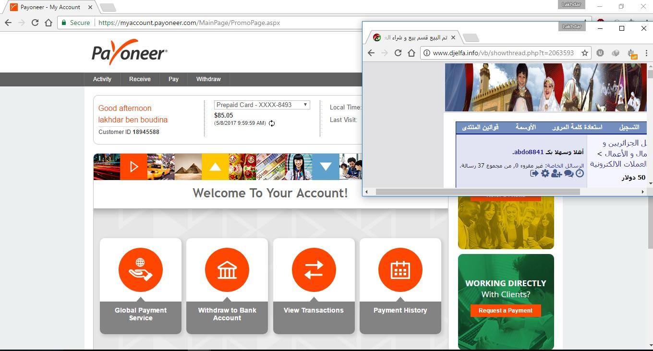The width and height of the screenshot is (653, 351).
Task: Click the Payment History calendar icon
Action: click(400, 270)
